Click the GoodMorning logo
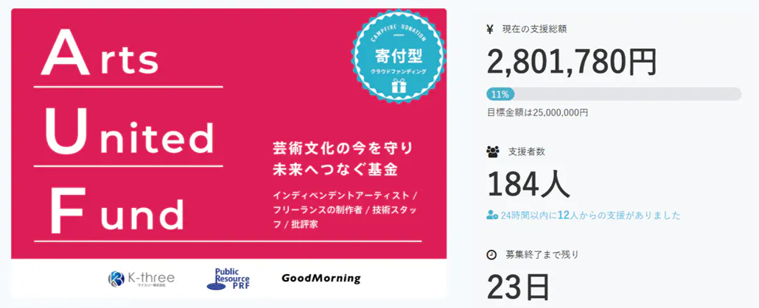This screenshot has height=308, width=759. click(321, 279)
